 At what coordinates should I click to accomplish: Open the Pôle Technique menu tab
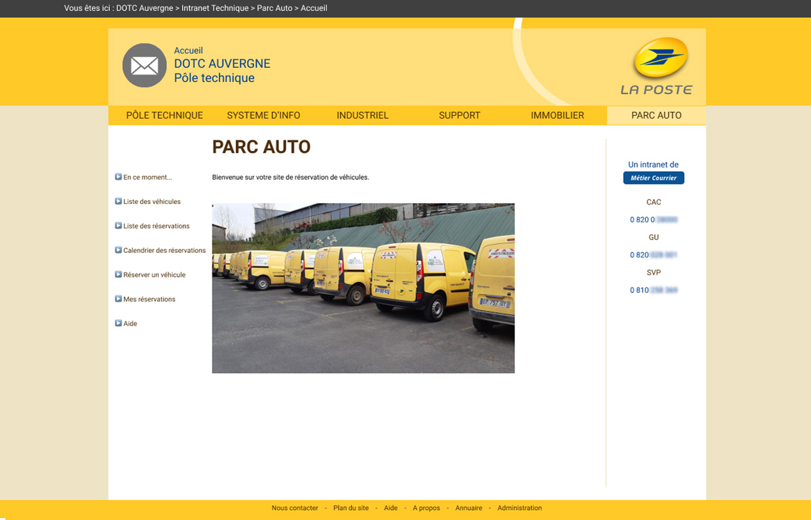(164, 115)
